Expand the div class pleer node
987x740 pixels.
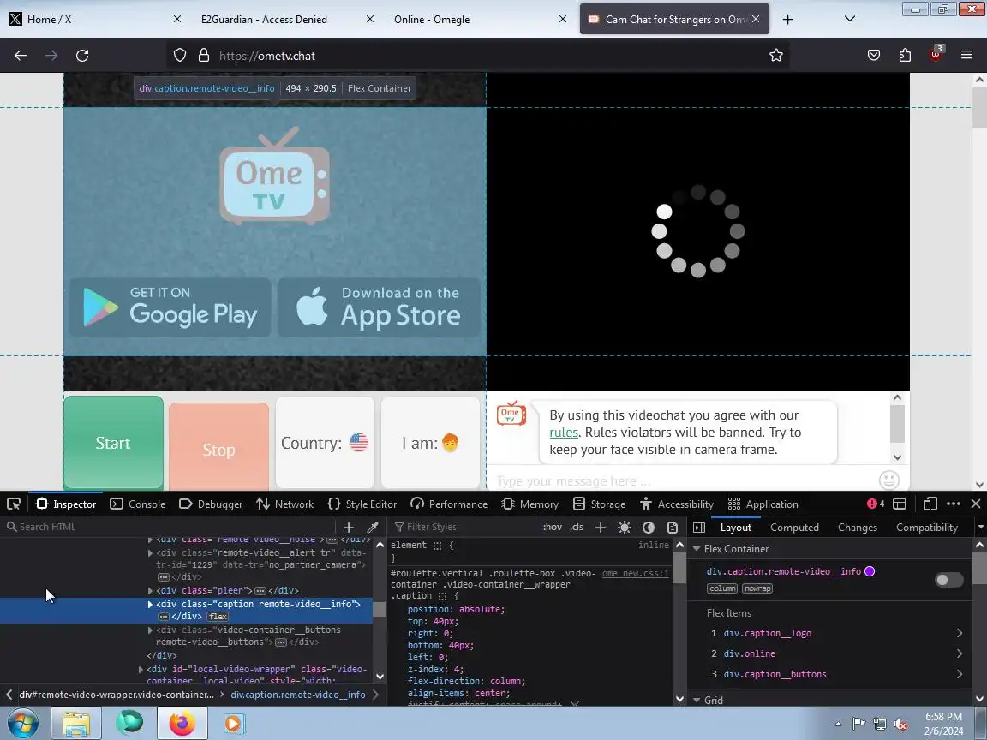[x=150, y=591]
